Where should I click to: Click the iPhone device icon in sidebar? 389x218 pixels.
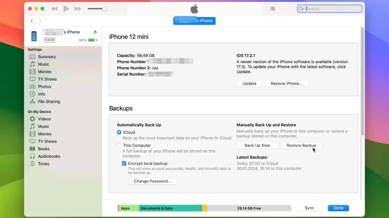[x=34, y=36]
